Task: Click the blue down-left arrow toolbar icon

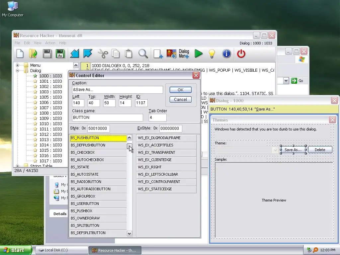Action: [75, 53]
